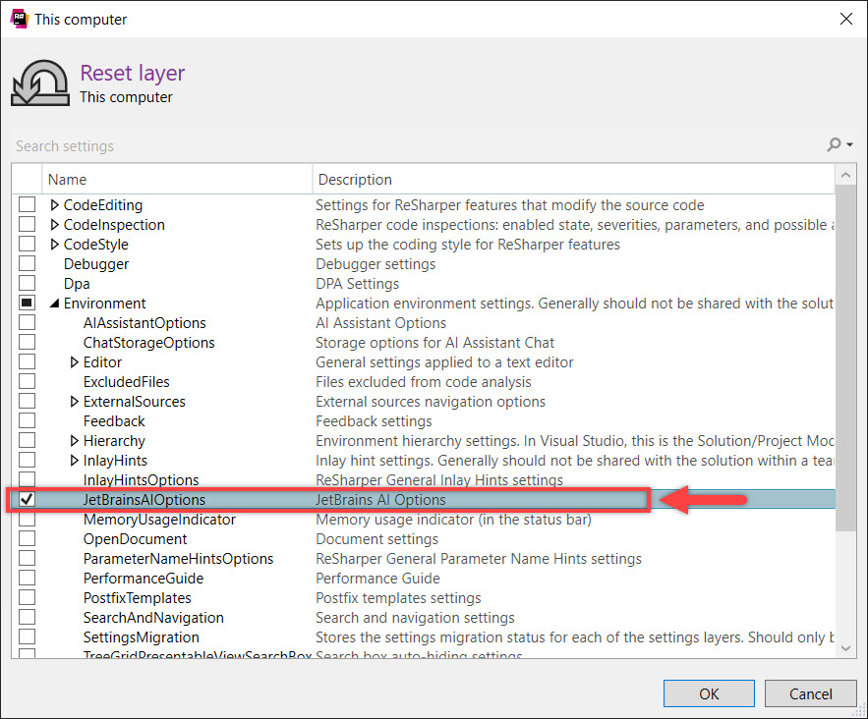Check the PostfixTemplates checkbox
Screen dimensions: 868x719
27,598
